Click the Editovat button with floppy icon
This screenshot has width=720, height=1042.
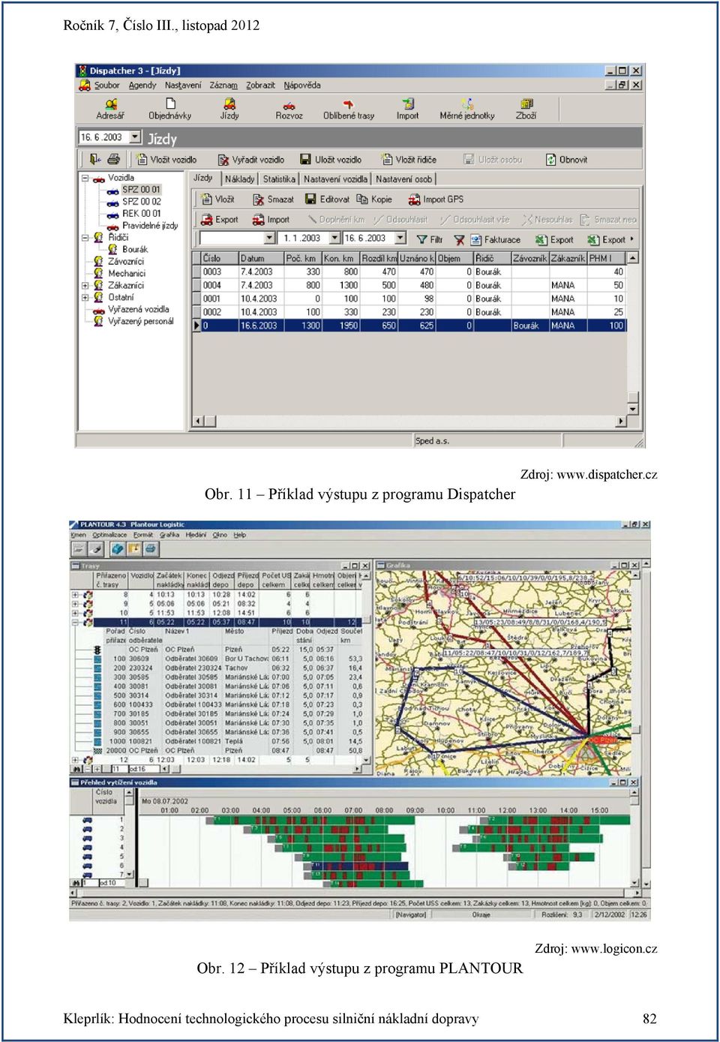[326, 200]
